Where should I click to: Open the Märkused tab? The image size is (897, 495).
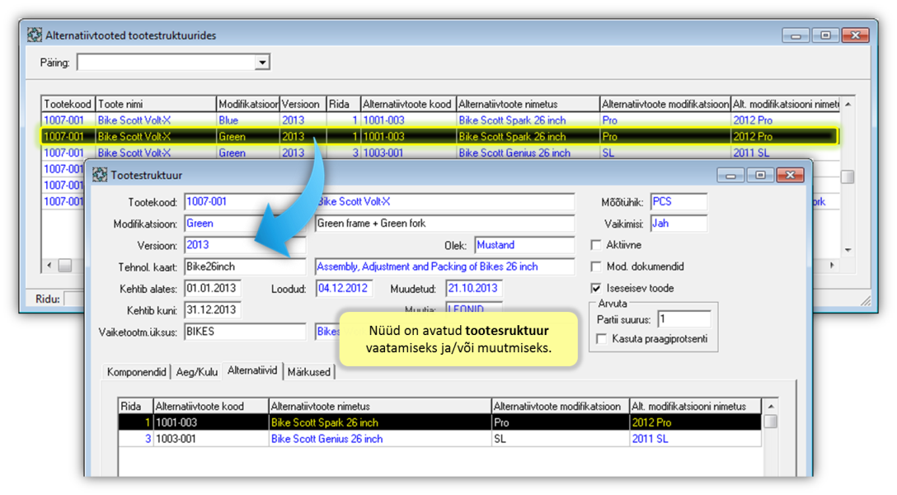[x=309, y=372]
